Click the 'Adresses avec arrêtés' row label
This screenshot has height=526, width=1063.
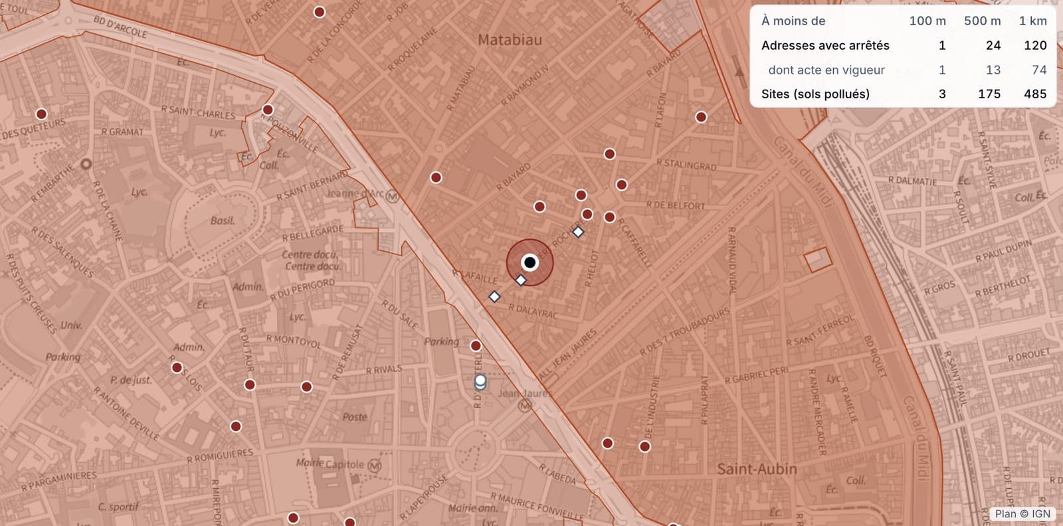825,45
